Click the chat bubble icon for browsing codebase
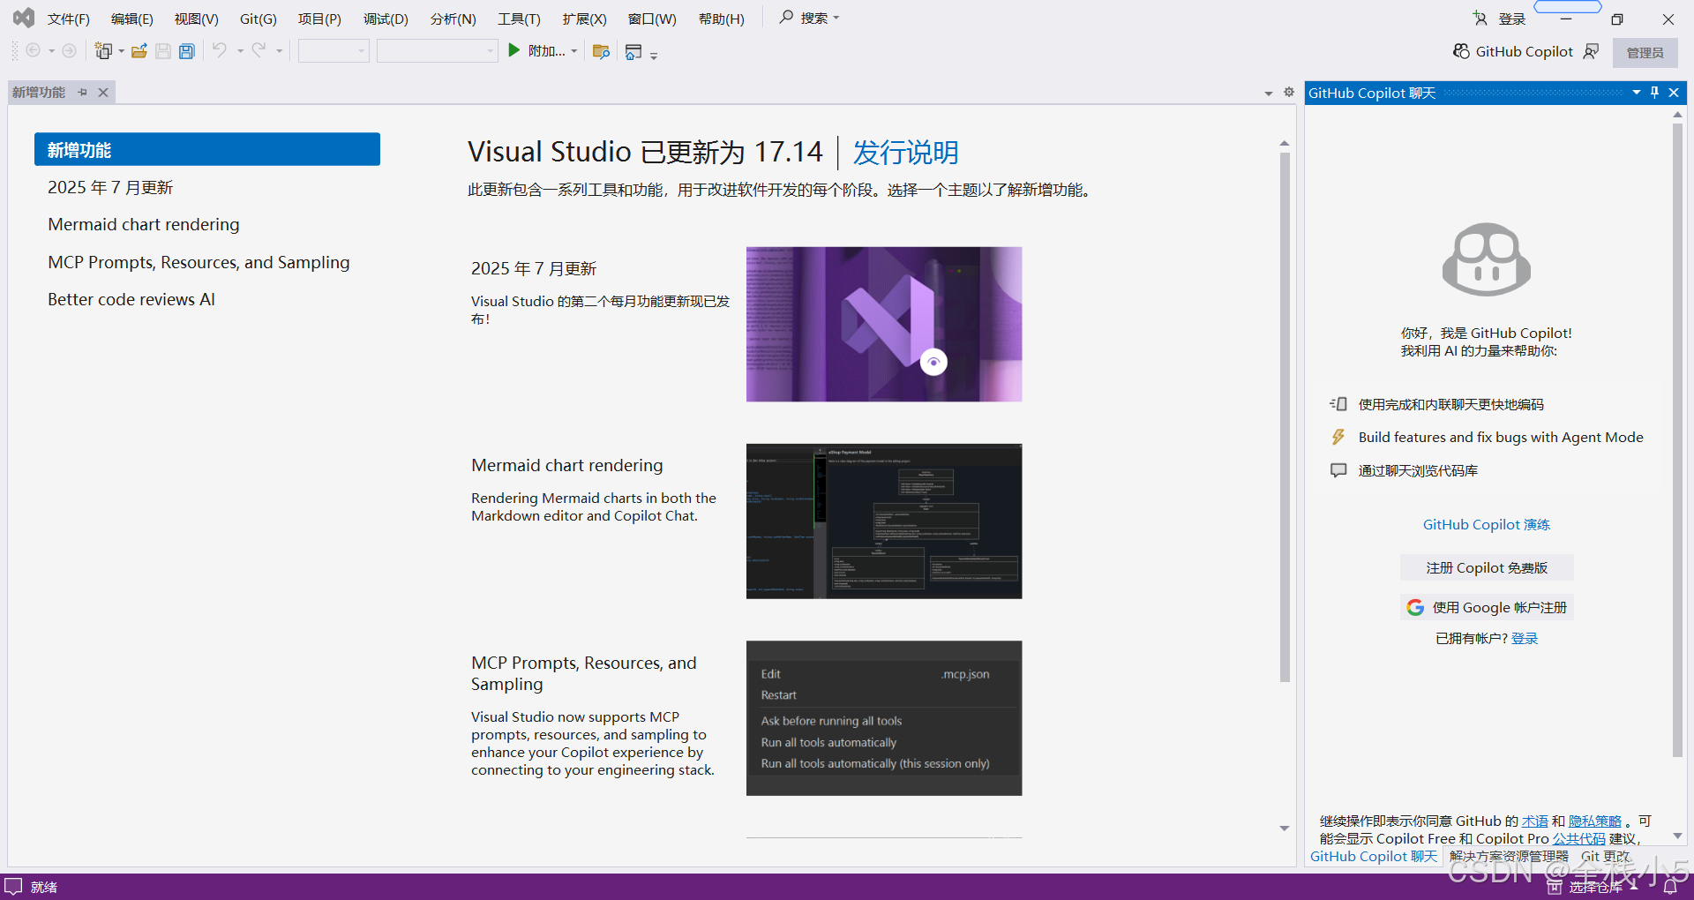Image resolution: width=1694 pixels, height=900 pixels. coord(1338,470)
